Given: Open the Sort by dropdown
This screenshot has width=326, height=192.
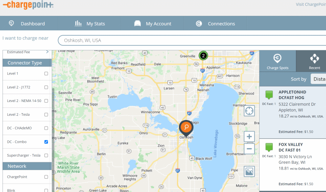Looking at the screenshot, I should click(318, 79).
